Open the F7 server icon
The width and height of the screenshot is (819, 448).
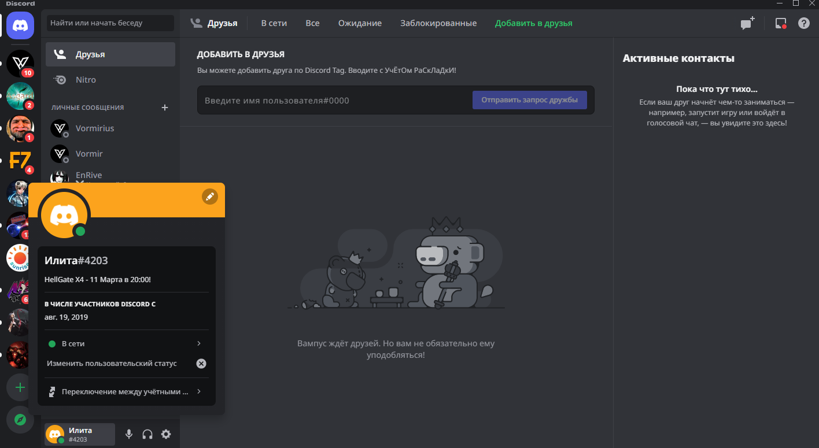[20, 161]
